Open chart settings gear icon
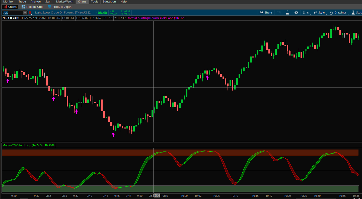The image size is (362, 199). pyautogui.click(x=296, y=12)
